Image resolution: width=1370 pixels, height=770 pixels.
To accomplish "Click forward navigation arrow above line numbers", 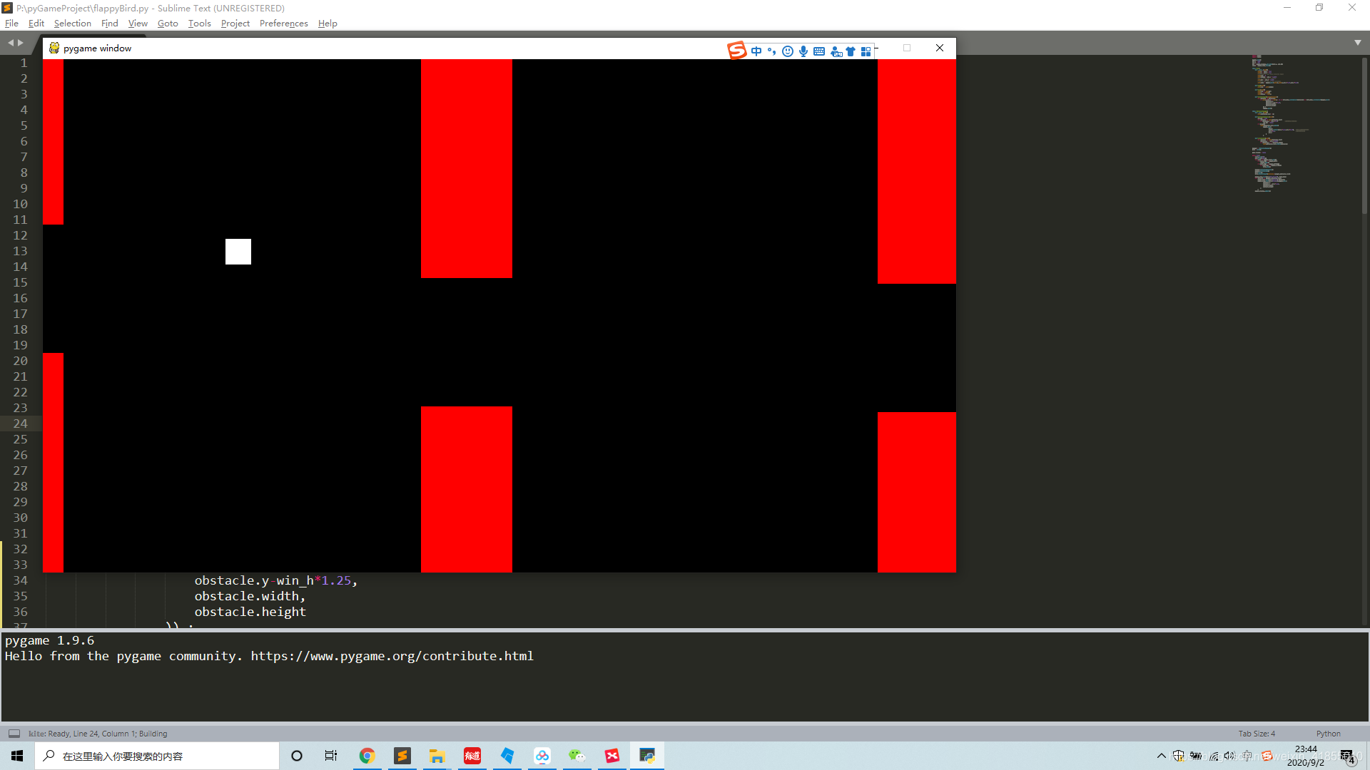I will click(x=21, y=43).
